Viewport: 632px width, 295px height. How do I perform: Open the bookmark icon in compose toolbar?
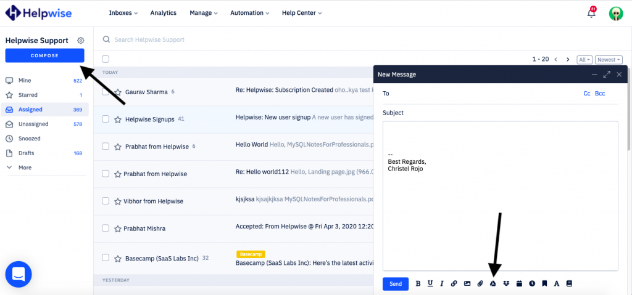pyautogui.click(x=544, y=284)
